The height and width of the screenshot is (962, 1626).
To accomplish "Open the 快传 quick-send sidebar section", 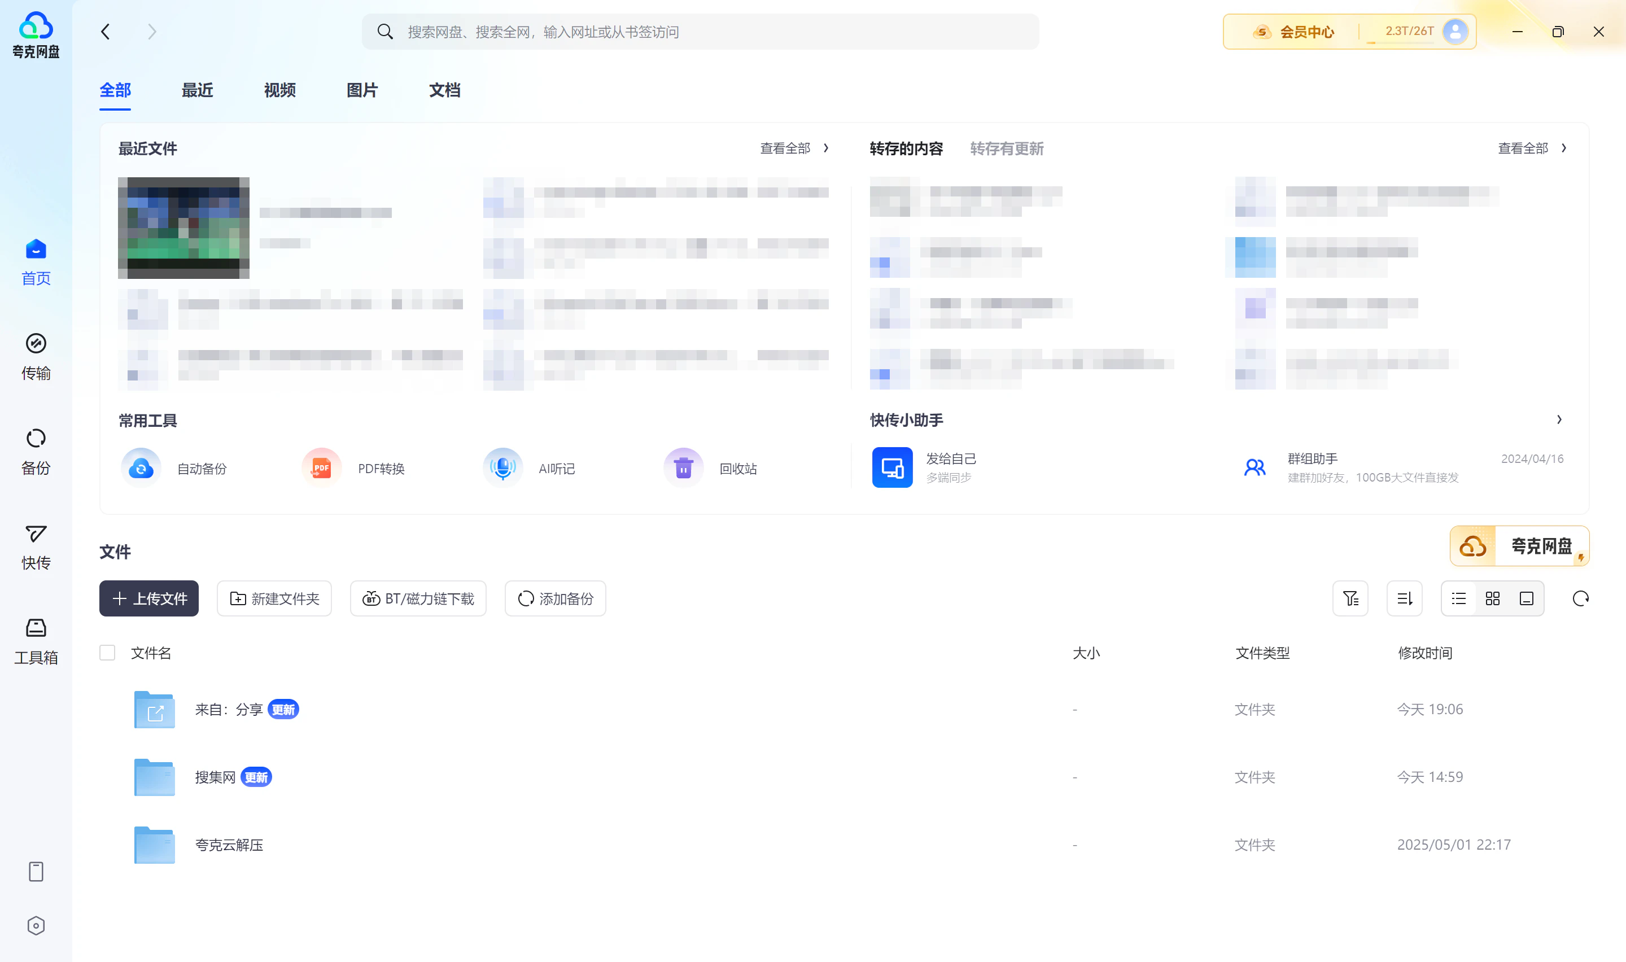I will click(36, 547).
